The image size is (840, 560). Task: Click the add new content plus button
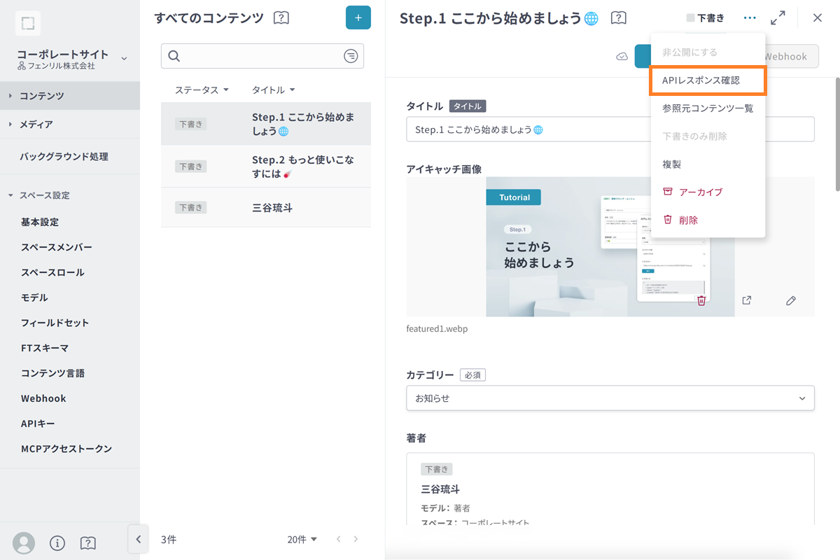coord(358,17)
